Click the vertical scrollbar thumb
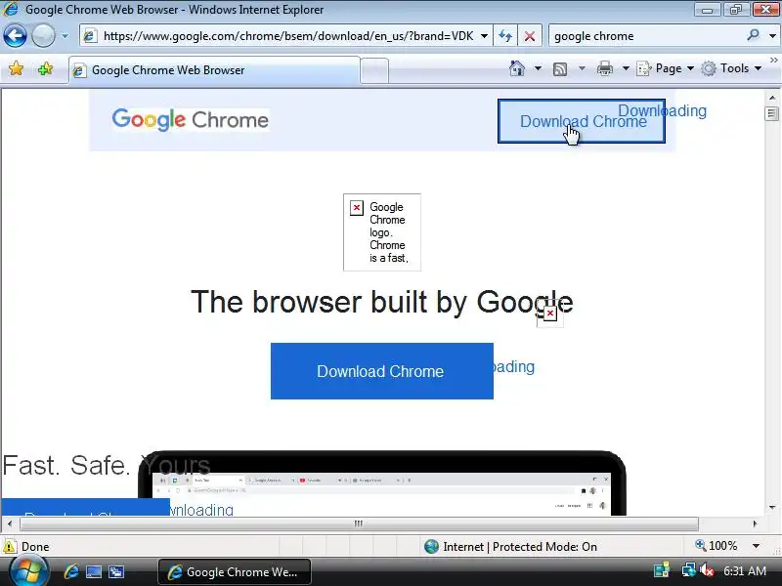This screenshot has width=782, height=586. click(771, 113)
